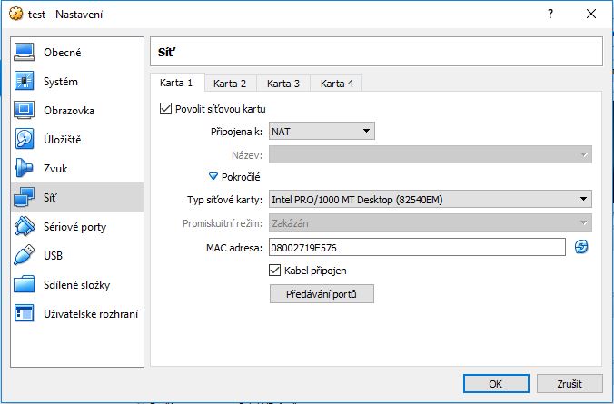Click the disabled Název combo box
Viewport: 614px width, 404px height.
[x=431, y=154]
